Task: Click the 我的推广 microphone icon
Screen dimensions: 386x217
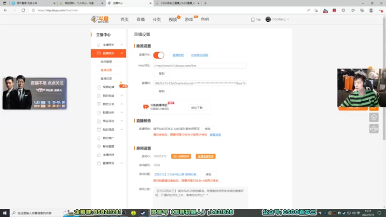Action: (x=99, y=138)
